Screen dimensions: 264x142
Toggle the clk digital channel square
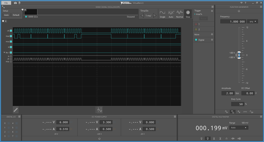[11, 31]
